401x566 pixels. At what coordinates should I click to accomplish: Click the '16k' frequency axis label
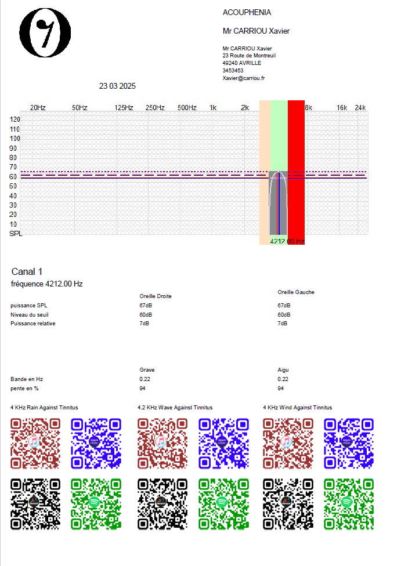tap(342, 107)
